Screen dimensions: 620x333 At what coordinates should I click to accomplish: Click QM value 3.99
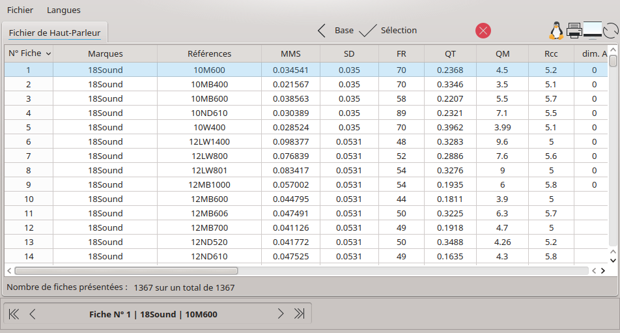pos(502,127)
